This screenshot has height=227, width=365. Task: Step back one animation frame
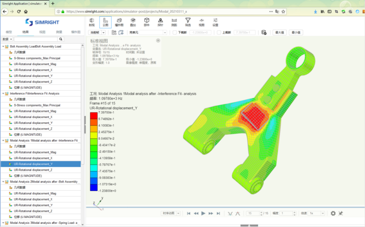196,213
